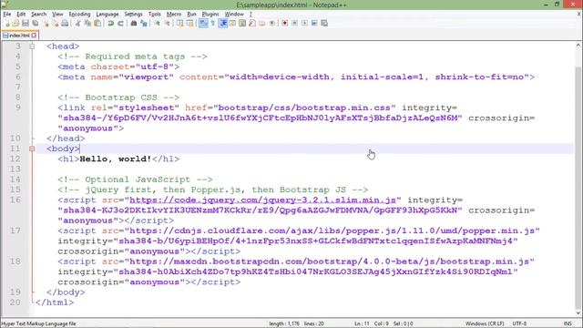Open the Settings menu
583x328 pixels.
(133, 15)
